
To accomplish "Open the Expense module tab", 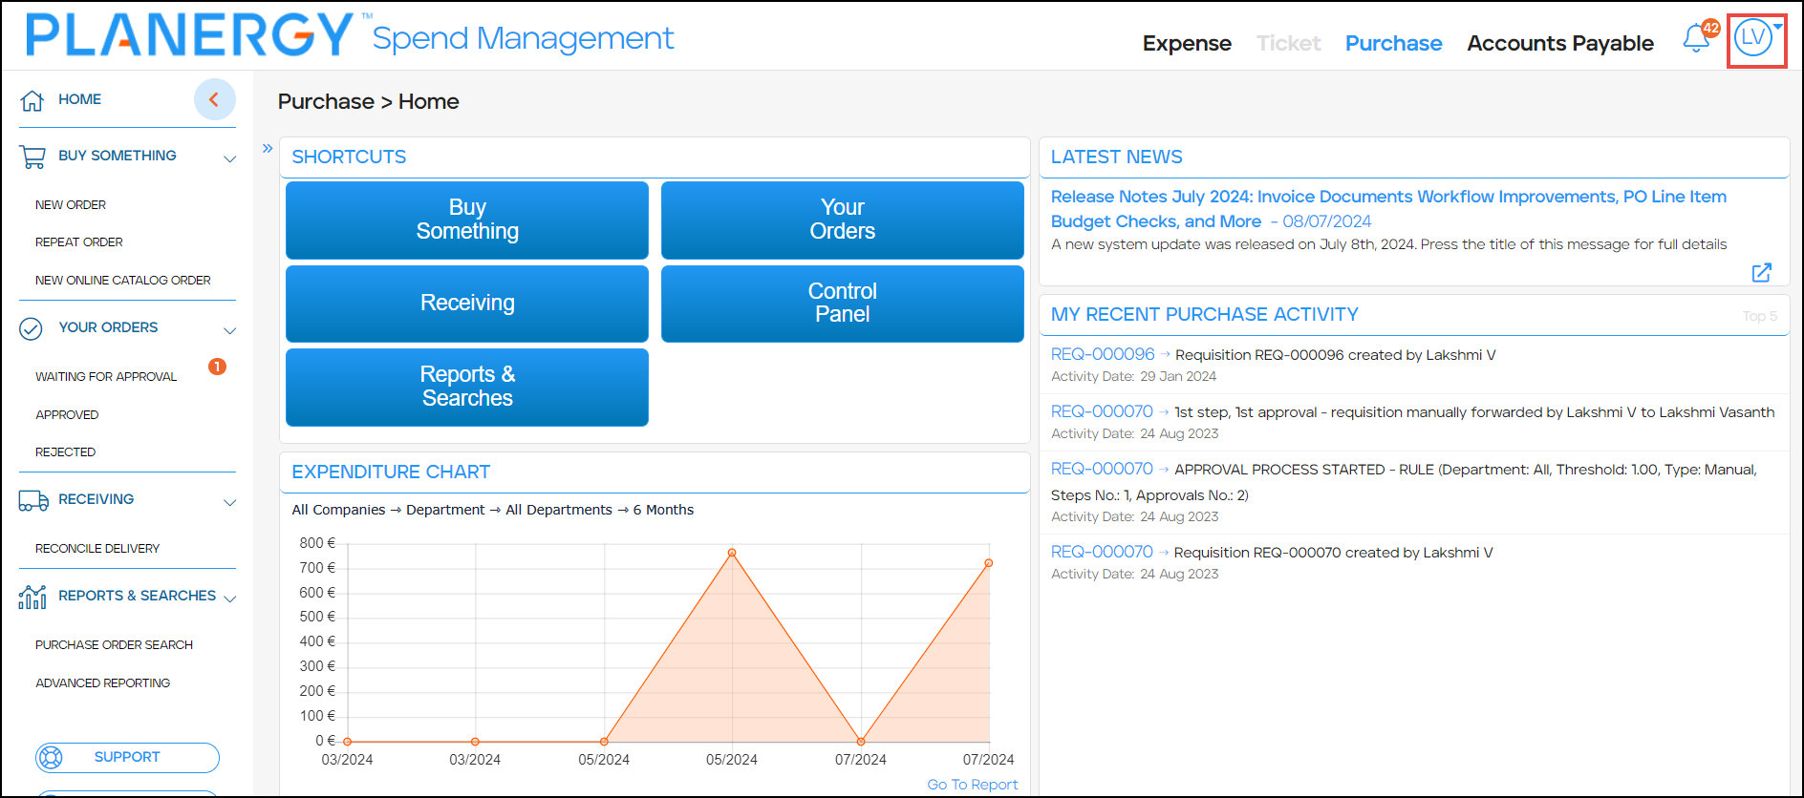I will tap(1187, 43).
